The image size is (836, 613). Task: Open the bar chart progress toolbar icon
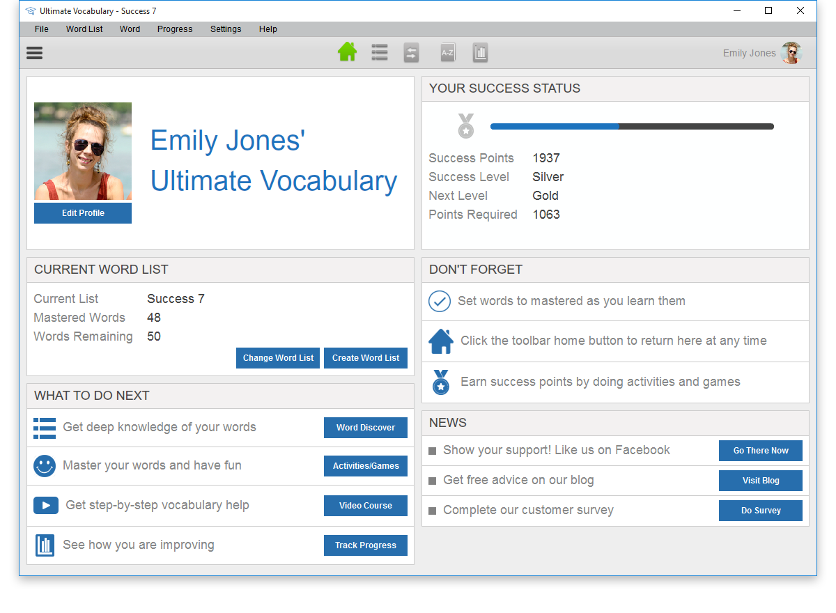tap(480, 53)
